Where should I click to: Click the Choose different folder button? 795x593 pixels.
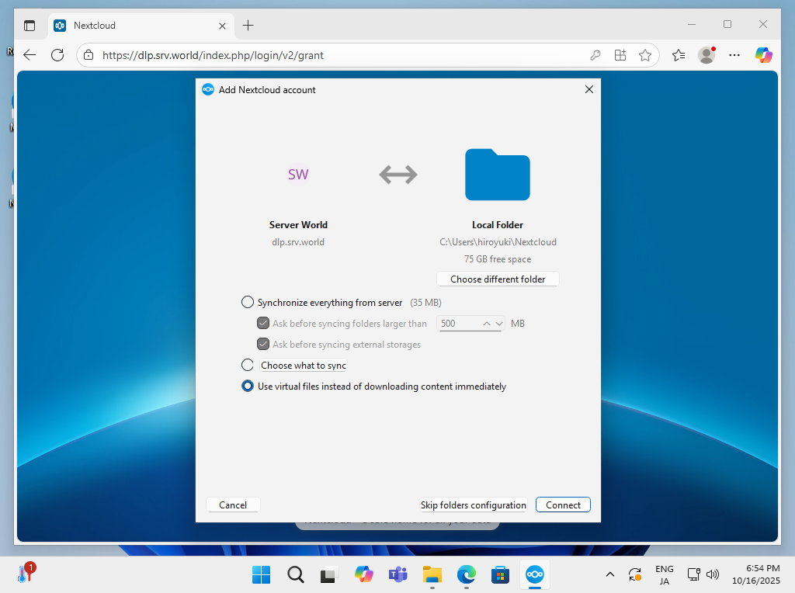(x=498, y=279)
